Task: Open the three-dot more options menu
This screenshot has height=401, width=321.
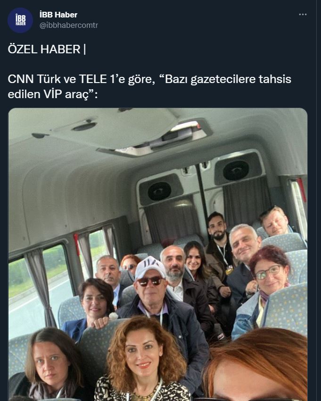Action: coord(303,14)
